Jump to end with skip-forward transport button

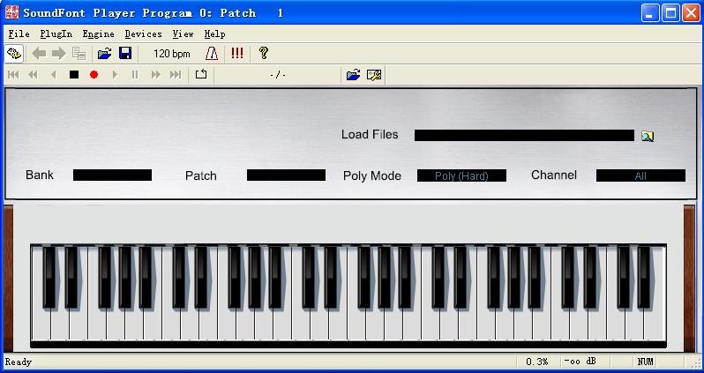pos(176,74)
